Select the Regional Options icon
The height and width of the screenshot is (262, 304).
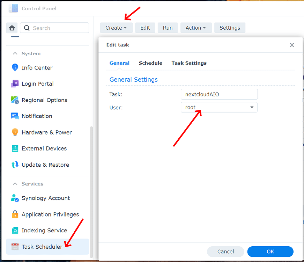tap(15, 100)
